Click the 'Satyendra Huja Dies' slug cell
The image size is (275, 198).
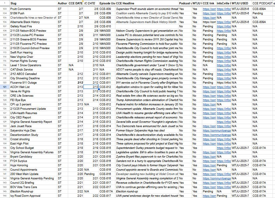[33, 131]
